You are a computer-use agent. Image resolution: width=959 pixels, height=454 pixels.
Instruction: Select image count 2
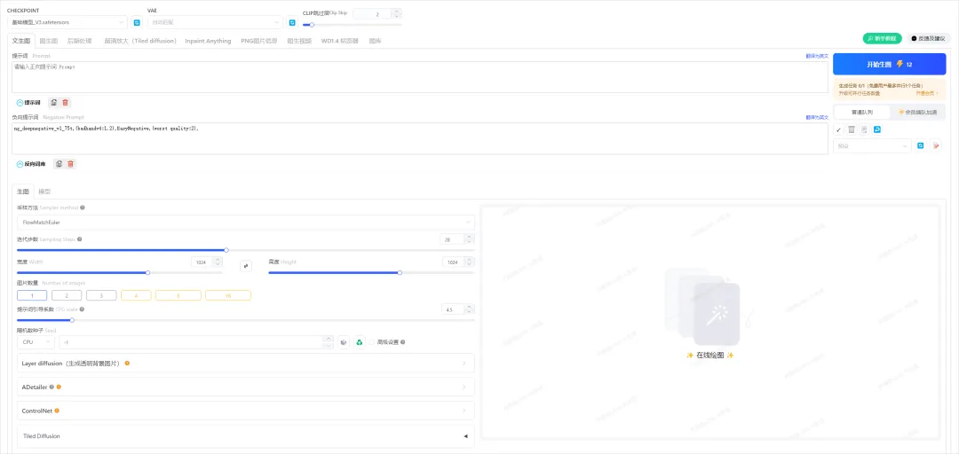[x=67, y=295]
